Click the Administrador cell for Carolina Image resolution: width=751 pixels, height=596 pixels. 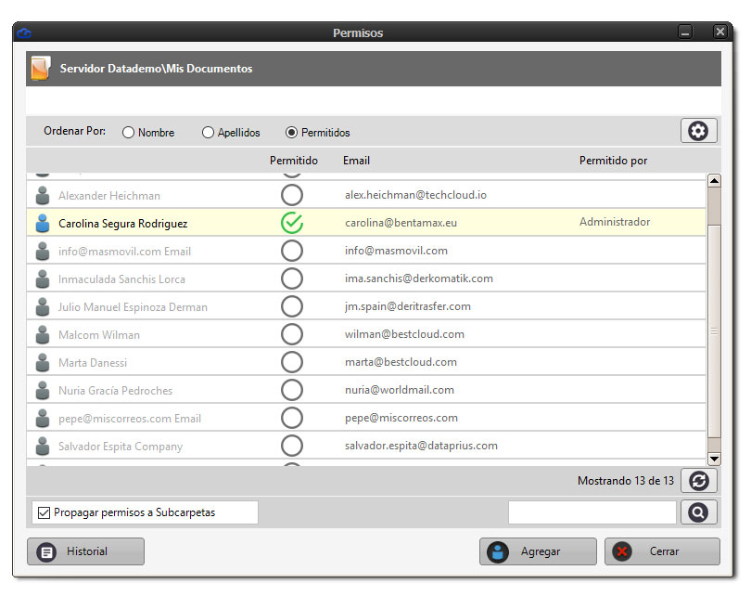tap(615, 222)
